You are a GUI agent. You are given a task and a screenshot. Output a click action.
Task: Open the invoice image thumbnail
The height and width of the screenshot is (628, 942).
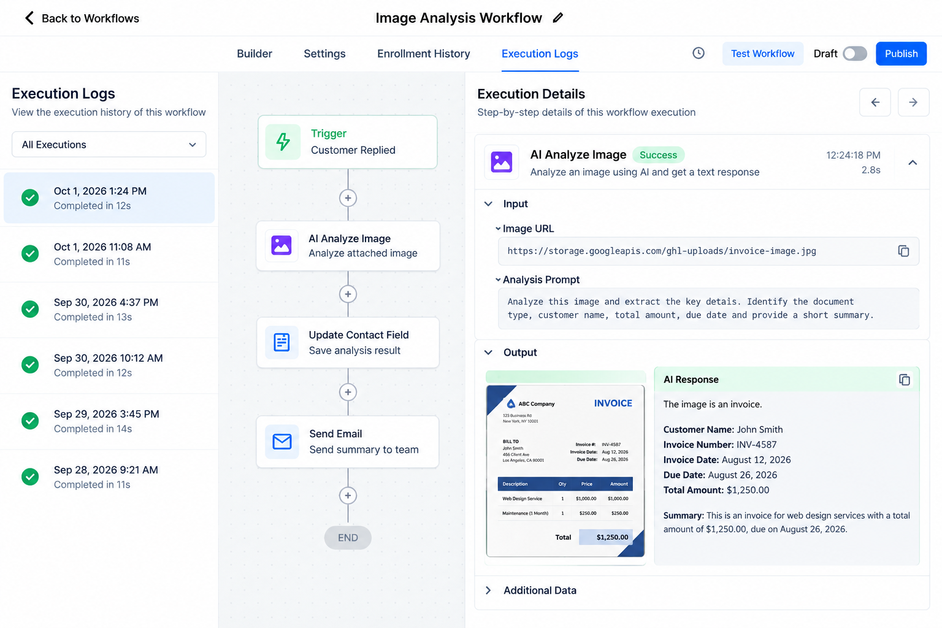coord(565,470)
